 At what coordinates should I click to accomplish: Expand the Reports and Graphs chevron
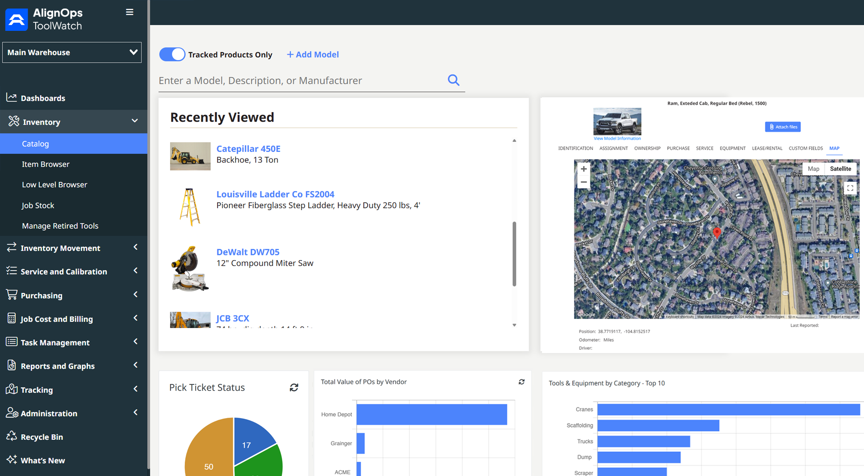(136, 365)
